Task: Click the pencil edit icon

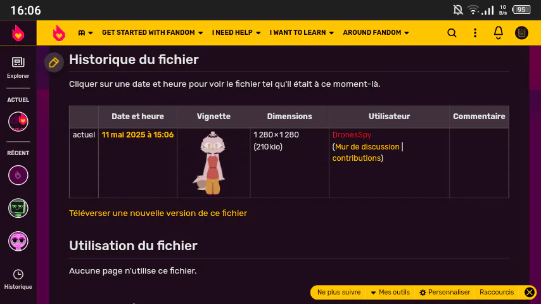Action: [x=54, y=63]
